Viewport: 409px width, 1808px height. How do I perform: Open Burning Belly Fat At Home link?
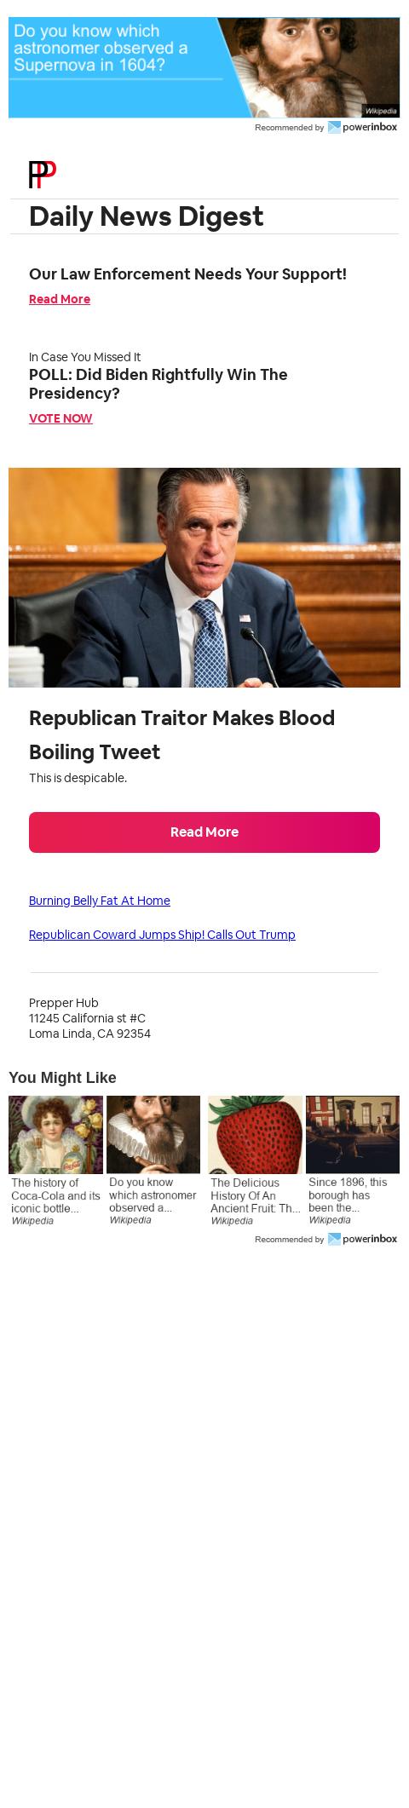[x=100, y=901]
